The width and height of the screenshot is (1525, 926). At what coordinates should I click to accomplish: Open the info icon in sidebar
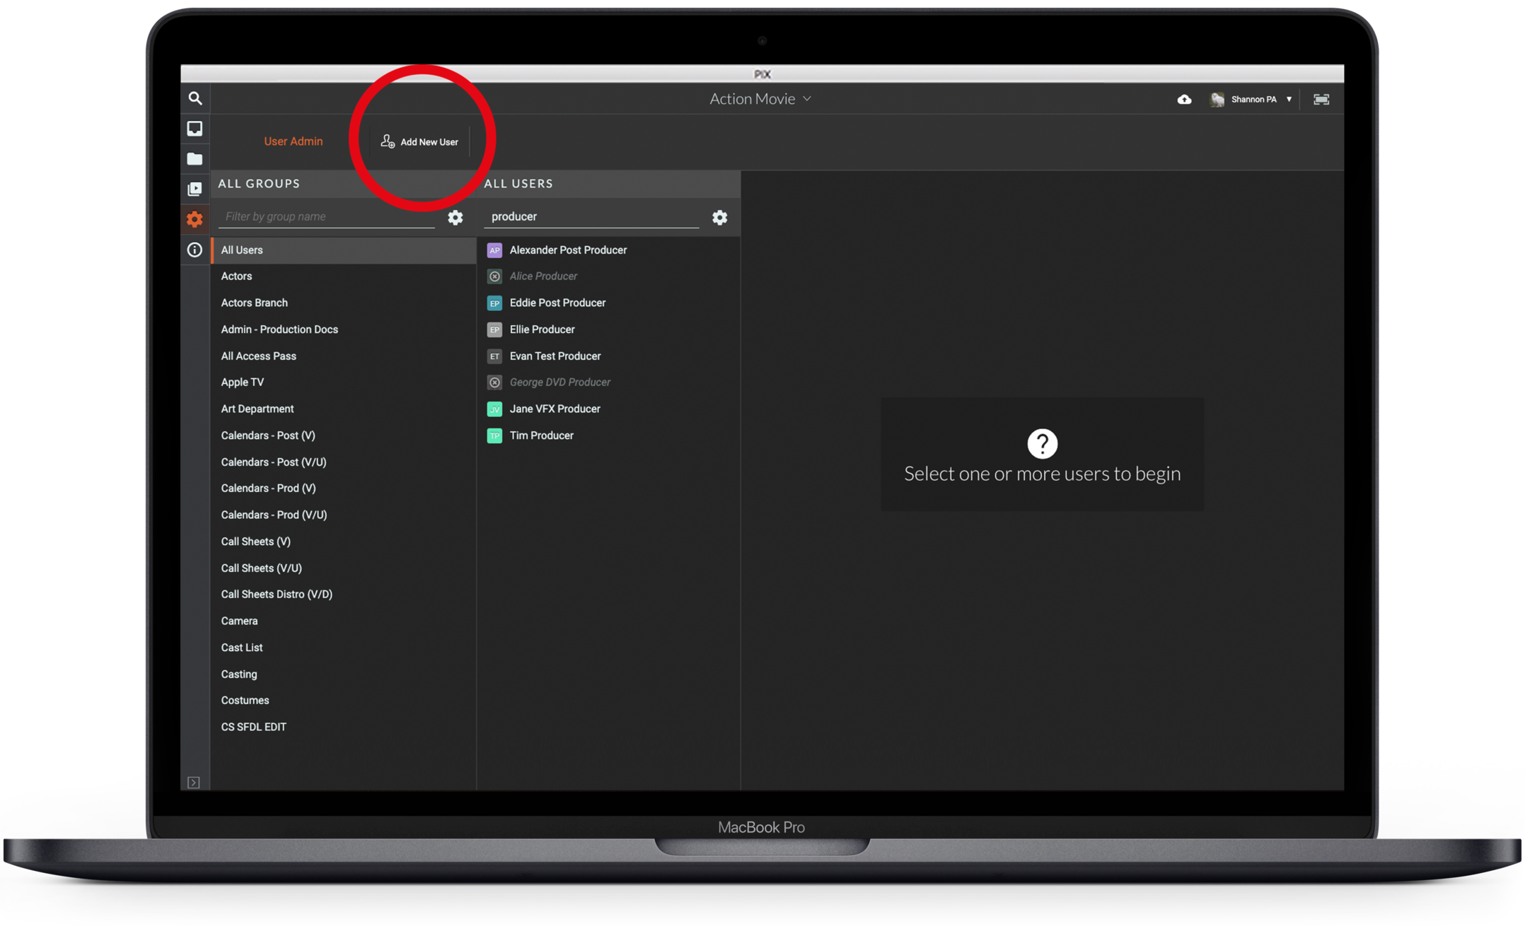(x=195, y=250)
